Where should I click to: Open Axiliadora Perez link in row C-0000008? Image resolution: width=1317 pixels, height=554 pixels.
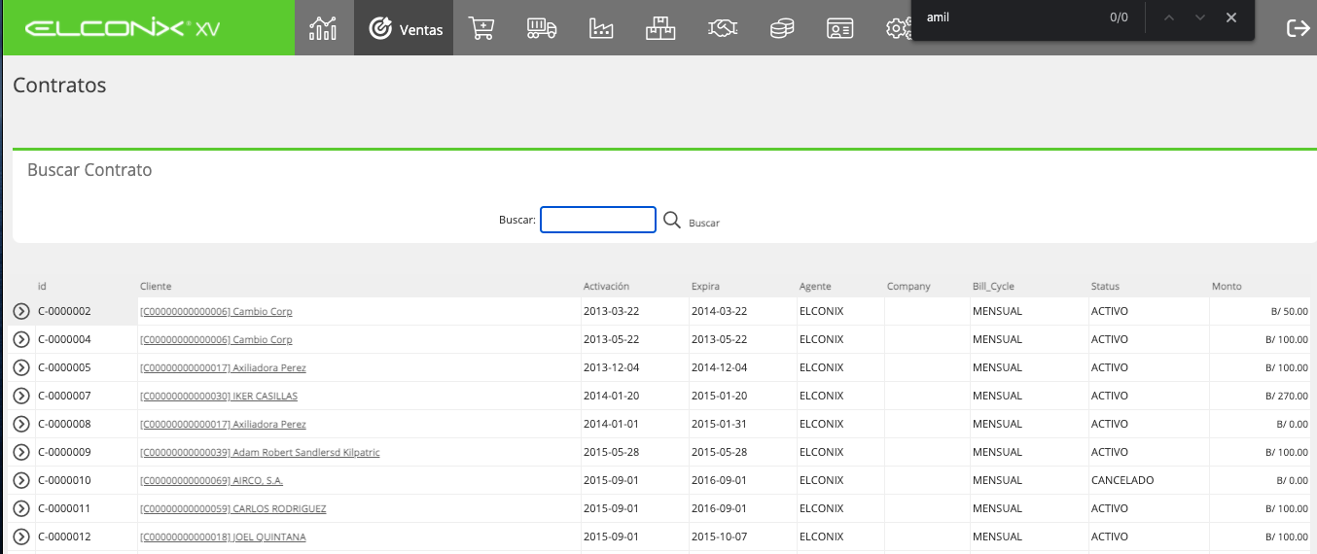tap(223, 425)
